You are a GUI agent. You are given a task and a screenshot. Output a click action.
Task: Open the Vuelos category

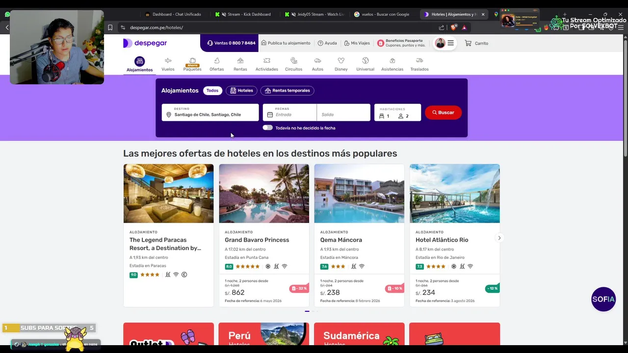click(x=168, y=64)
